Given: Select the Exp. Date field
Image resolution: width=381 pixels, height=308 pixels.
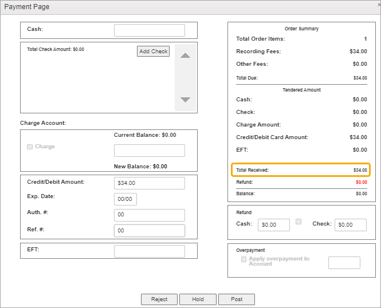Looking at the screenshot, I should (125, 199).
